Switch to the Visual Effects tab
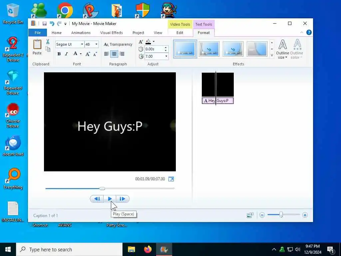The width and height of the screenshot is (341, 256). pyautogui.click(x=111, y=33)
